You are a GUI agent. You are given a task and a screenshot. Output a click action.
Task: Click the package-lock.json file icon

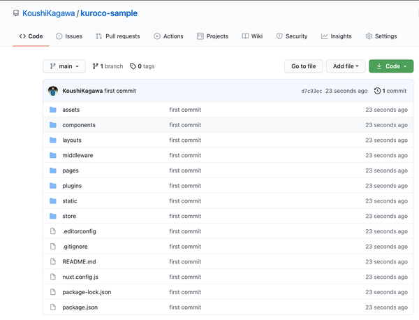(53, 292)
